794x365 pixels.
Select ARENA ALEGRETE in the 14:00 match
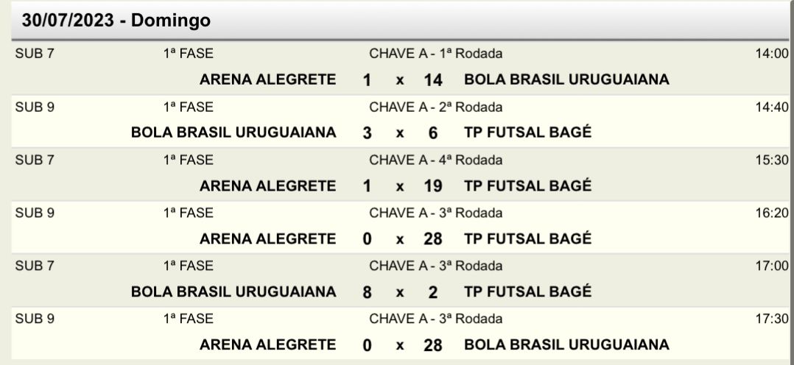click(268, 79)
